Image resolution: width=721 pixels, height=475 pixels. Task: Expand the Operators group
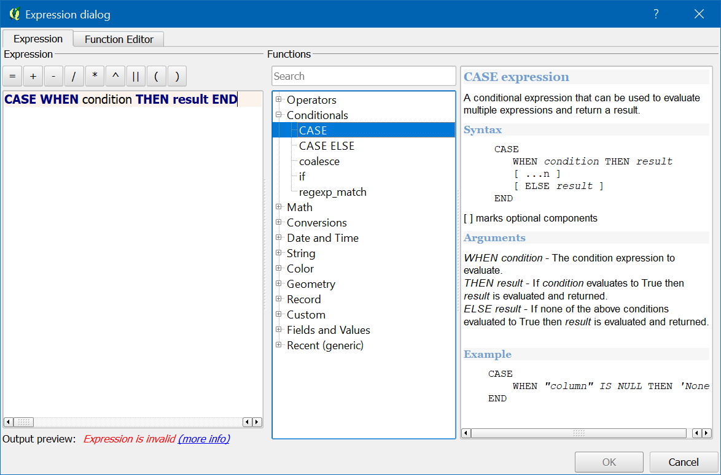279,99
